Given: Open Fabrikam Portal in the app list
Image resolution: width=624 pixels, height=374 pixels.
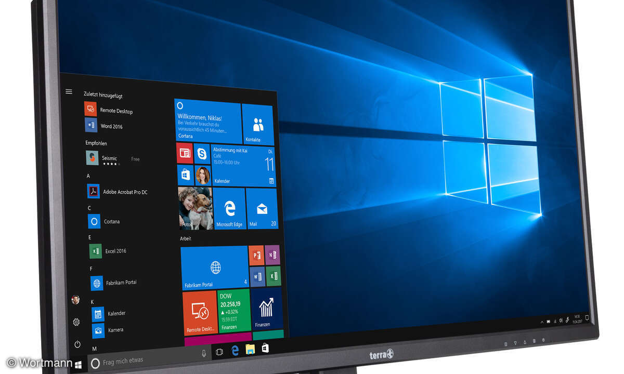Looking at the screenshot, I should (x=114, y=283).
